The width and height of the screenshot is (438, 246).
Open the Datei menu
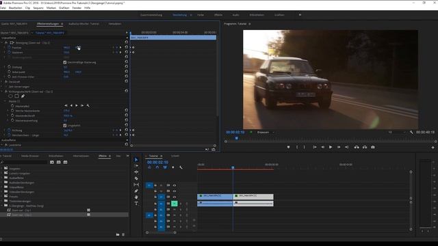pos(3,8)
